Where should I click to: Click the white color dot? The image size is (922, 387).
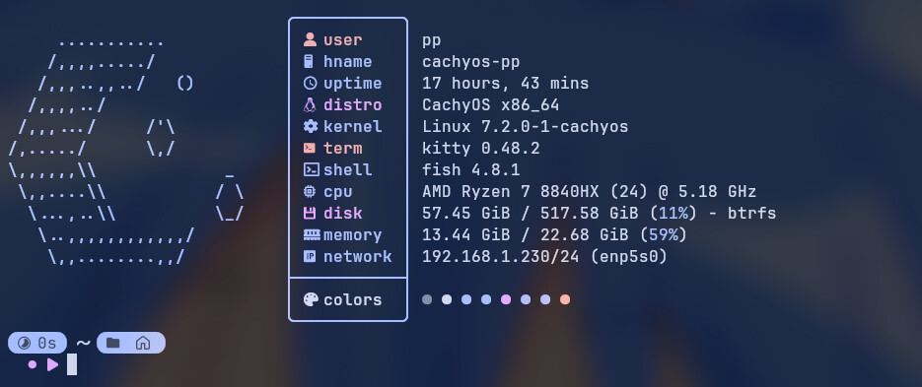coord(447,299)
